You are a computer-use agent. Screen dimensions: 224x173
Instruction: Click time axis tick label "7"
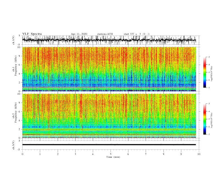(146, 154)
